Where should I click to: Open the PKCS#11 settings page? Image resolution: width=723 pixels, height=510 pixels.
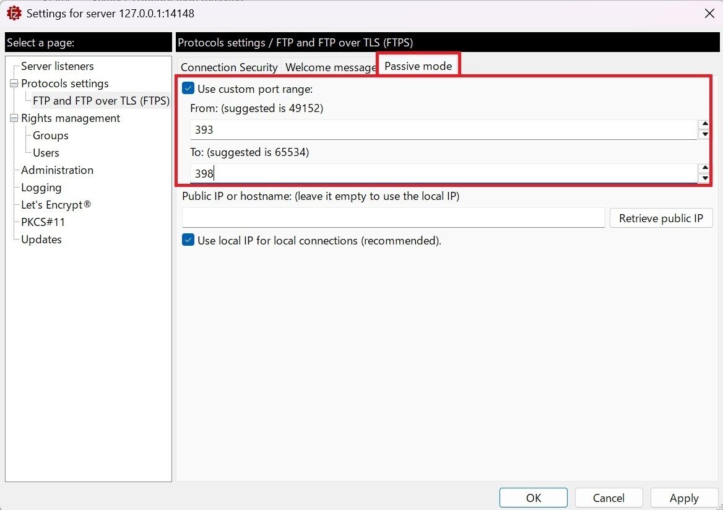42,222
